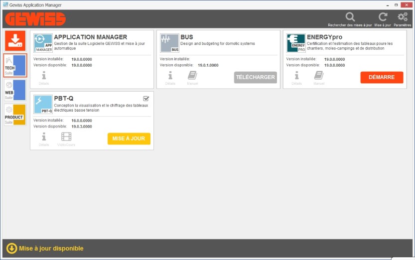415x260 pixels.
Task: Click the ENERGYpro application icon
Action: pos(296,43)
